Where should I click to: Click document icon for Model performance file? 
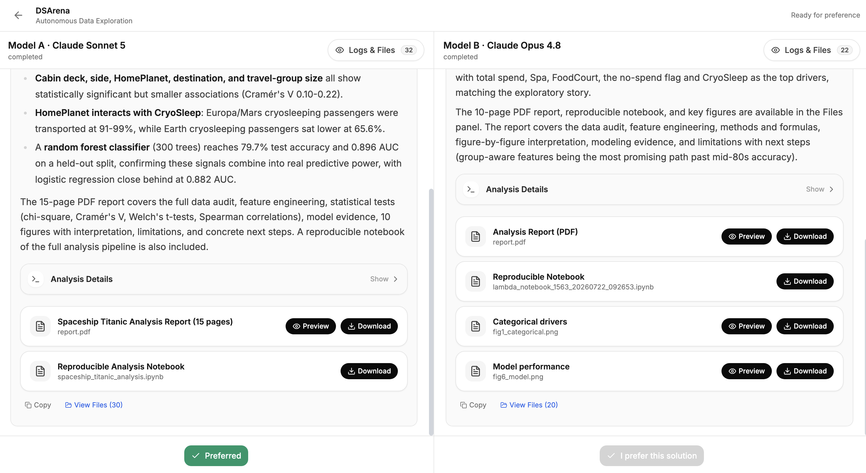pos(475,371)
